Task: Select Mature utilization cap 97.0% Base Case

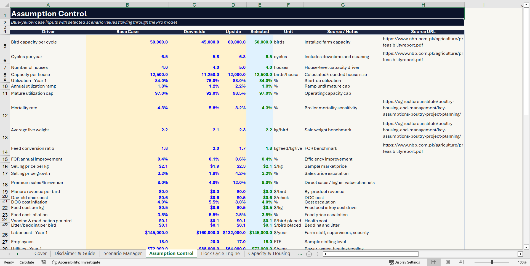Action: point(127,93)
